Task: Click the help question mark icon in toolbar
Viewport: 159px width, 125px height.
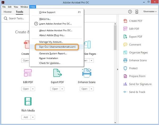Action: click(x=130, y=12)
